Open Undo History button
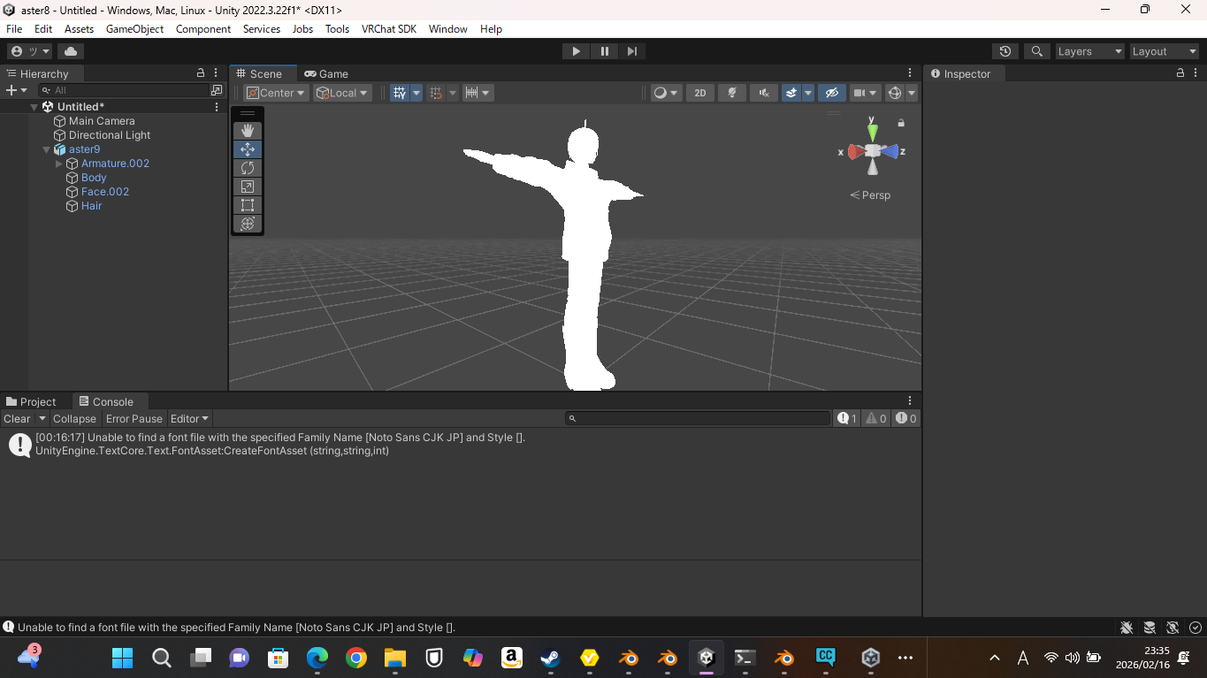 (1005, 51)
